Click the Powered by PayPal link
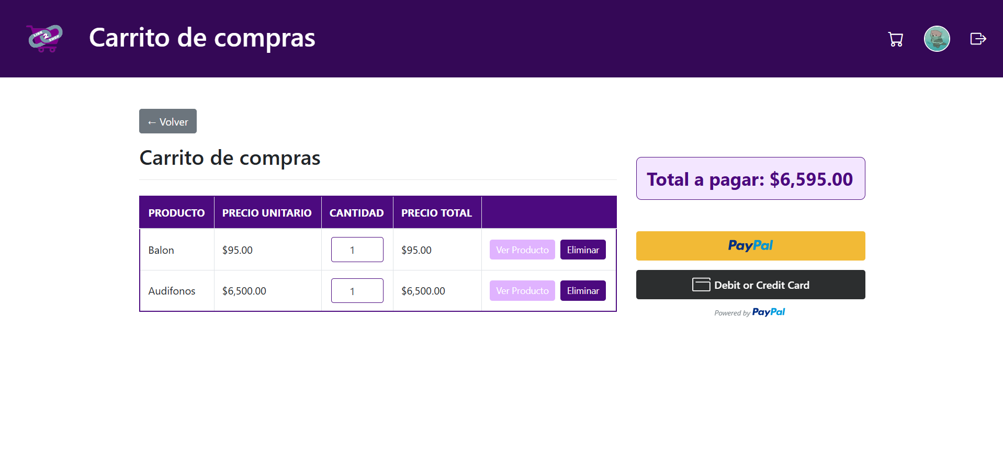The image size is (1003, 474). pyautogui.click(x=750, y=312)
